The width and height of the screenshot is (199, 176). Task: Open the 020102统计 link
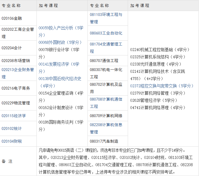point(12,128)
